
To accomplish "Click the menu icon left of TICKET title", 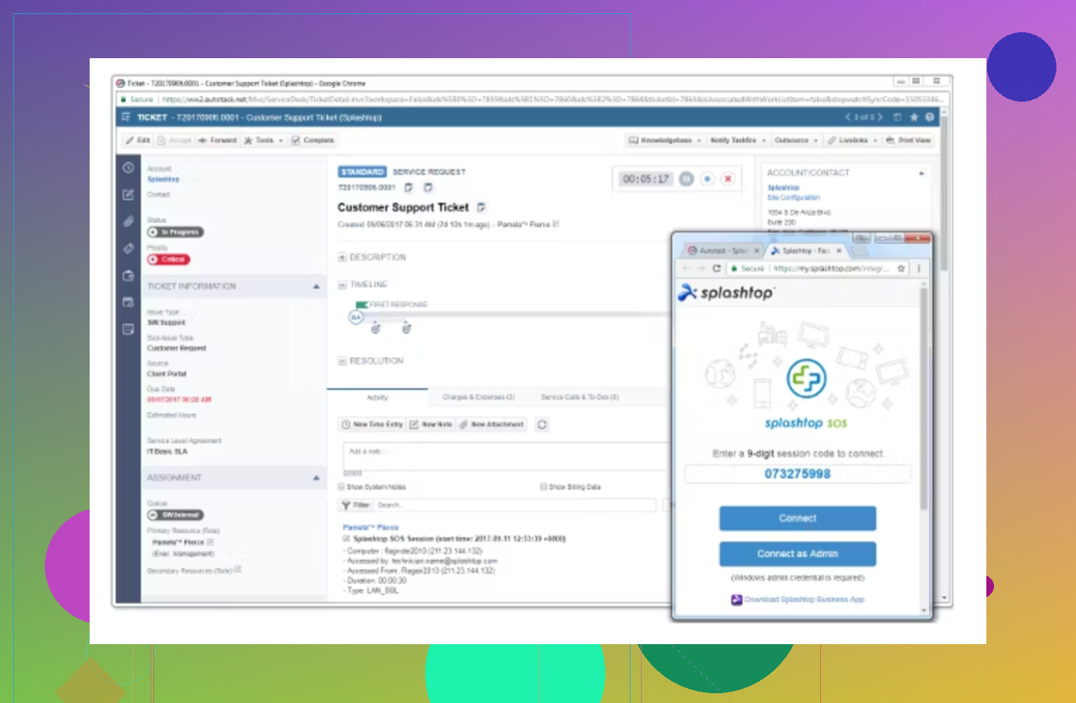I will (126, 117).
